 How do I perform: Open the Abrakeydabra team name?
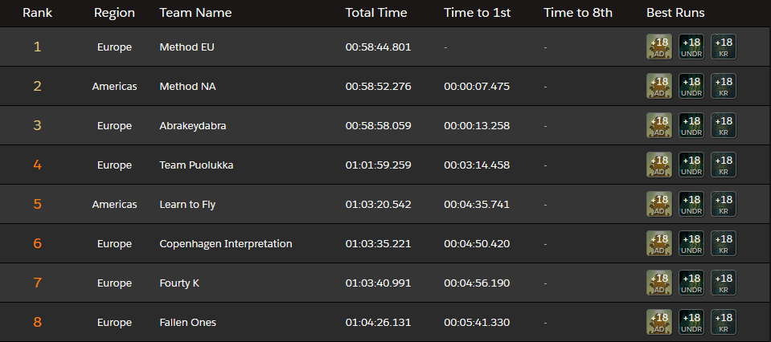click(x=195, y=125)
